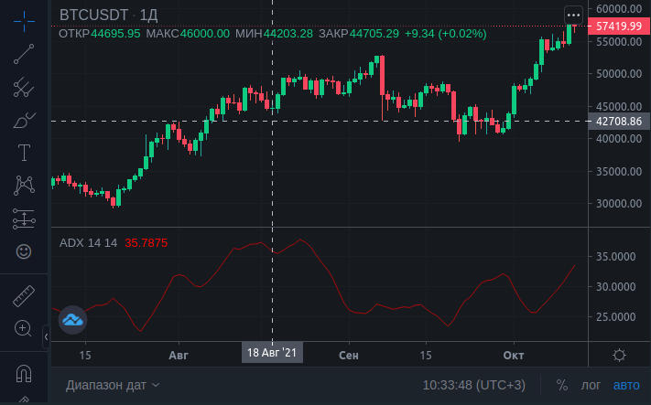Viewport: 651px width, 405px height.
Task: Click the zoom in tool
Action: coord(24,328)
